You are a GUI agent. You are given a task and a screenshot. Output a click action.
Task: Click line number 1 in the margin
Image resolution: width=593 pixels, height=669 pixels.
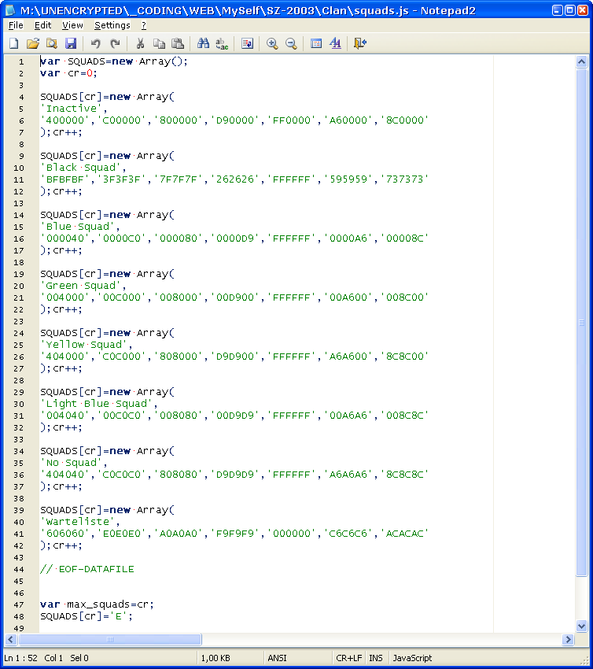21,62
